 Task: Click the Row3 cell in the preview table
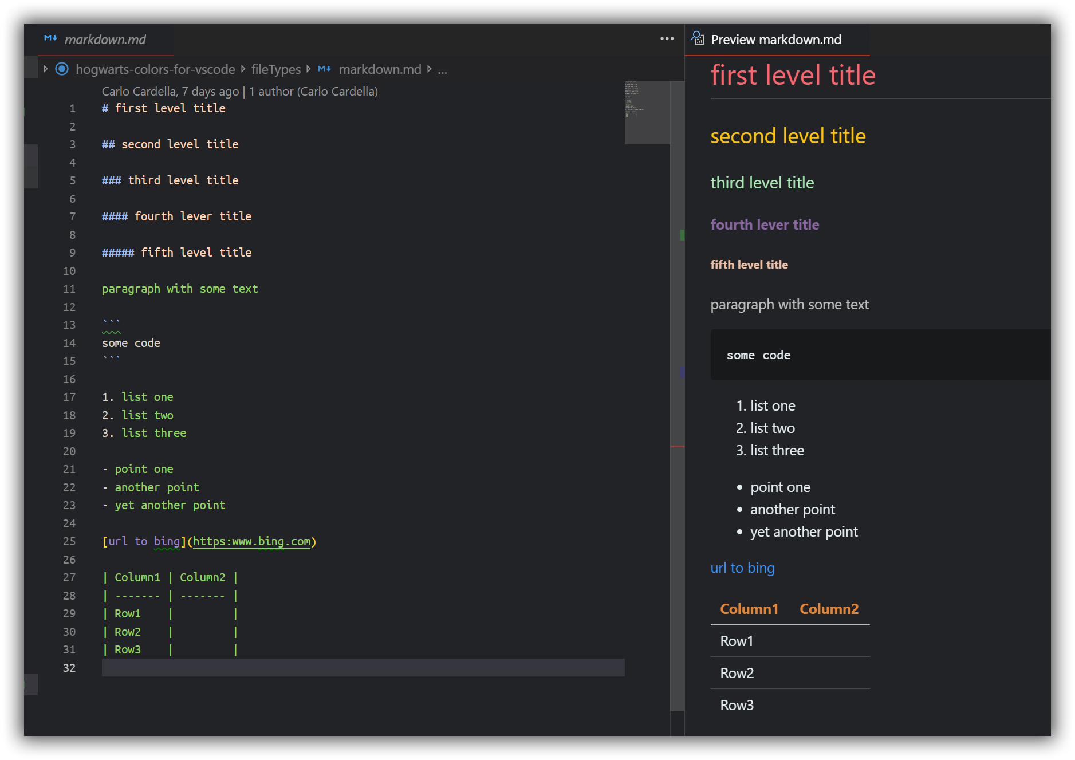click(737, 706)
